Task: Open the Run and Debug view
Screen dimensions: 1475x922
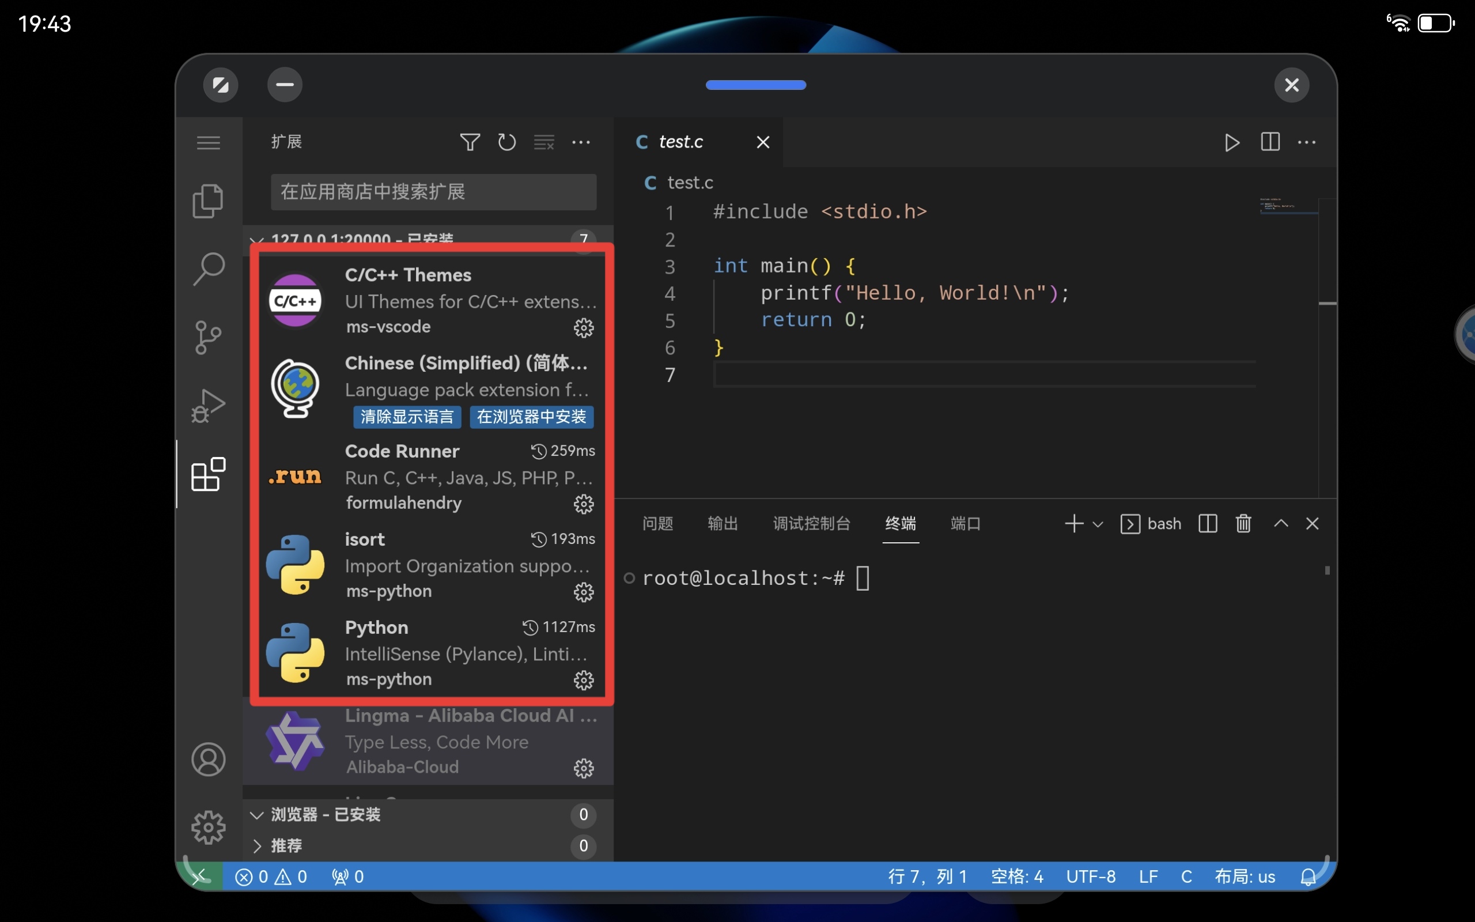Action: point(208,406)
